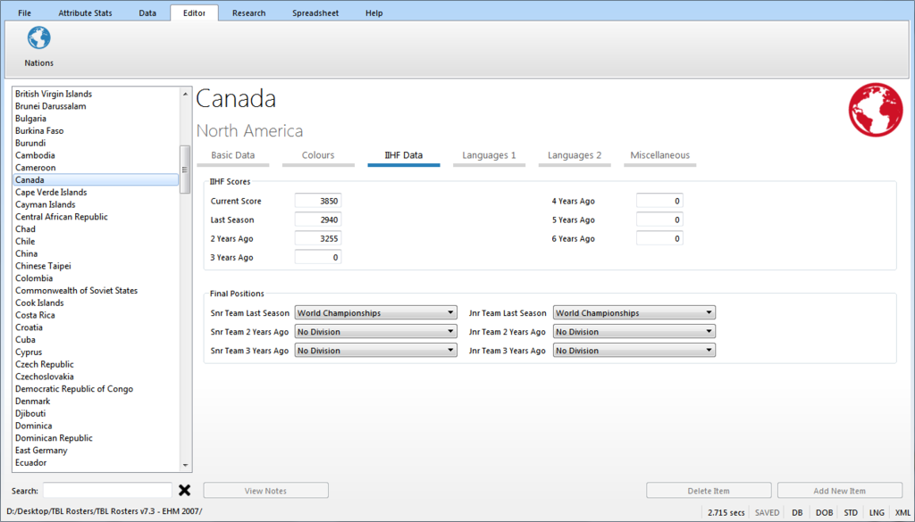915x522 pixels.
Task: Toggle the DOB status bar indicator
Action: pos(824,513)
